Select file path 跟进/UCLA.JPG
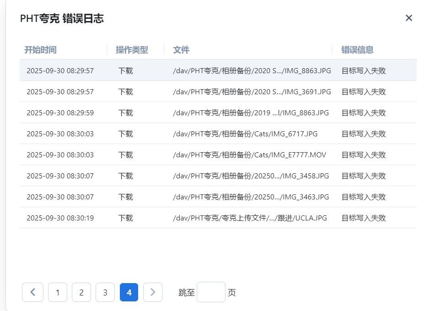This screenshot has width=425, height=311. 250,218
